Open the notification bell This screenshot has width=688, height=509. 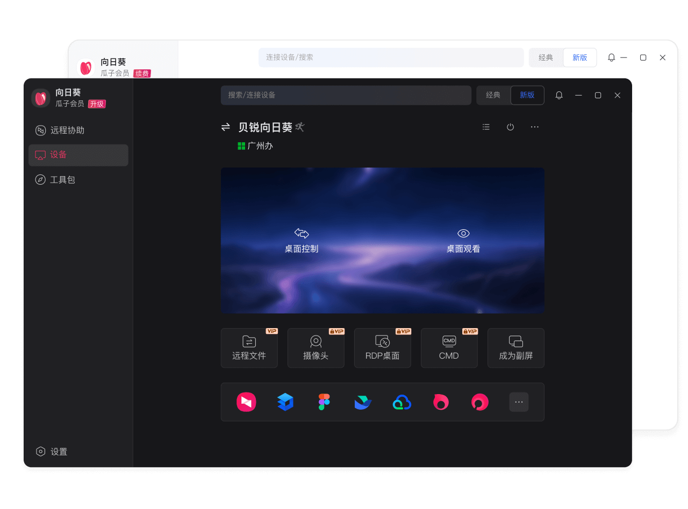pyautogui.click(x=559, y=95)
